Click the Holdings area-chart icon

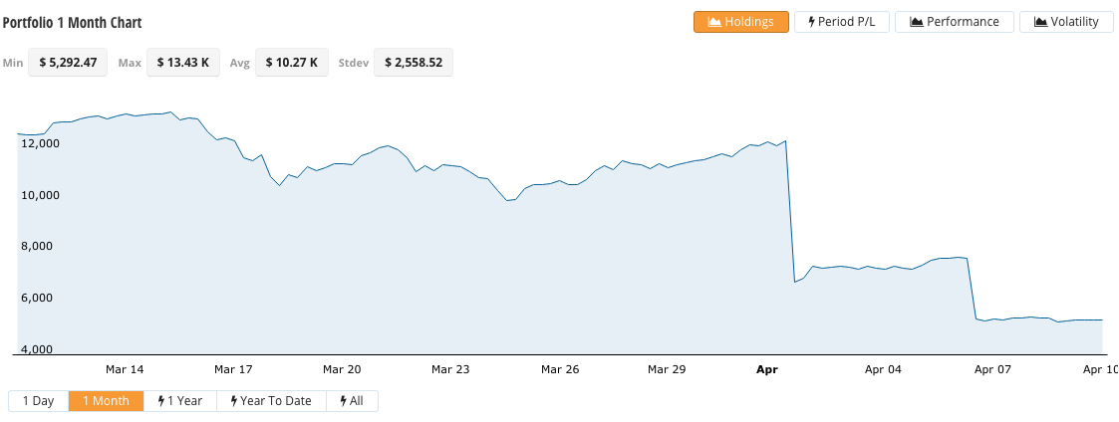[x=714, y=22]
